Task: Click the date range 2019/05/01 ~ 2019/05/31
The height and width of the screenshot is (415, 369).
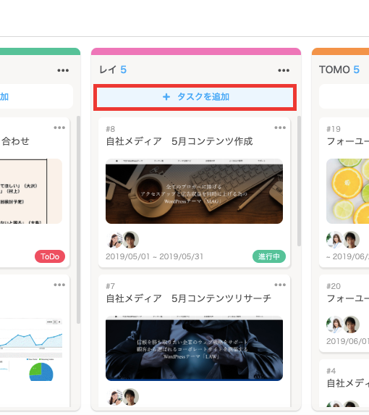Action: tap(154, 256)
